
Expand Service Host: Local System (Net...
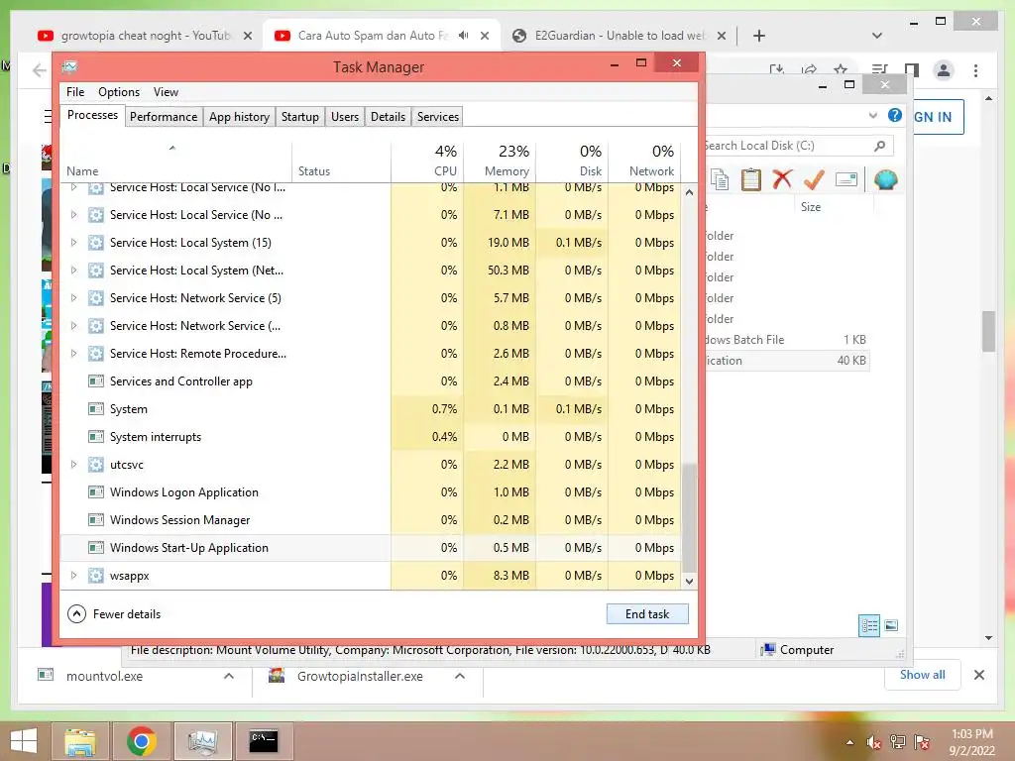click(73, 271)
